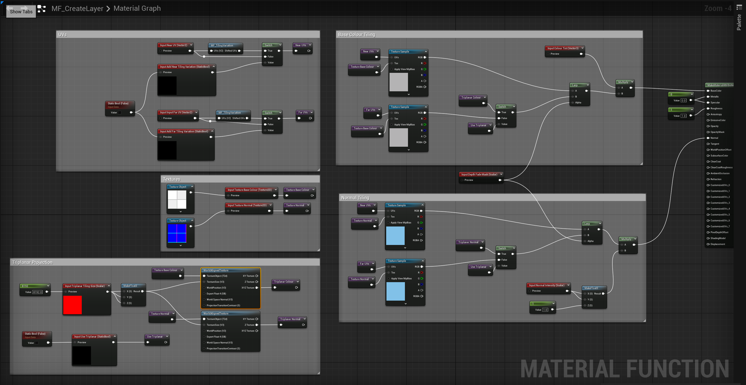The height and width of the screenshot is (385, 746).
Task: Click the Show Tabs button
Action: 21,11
